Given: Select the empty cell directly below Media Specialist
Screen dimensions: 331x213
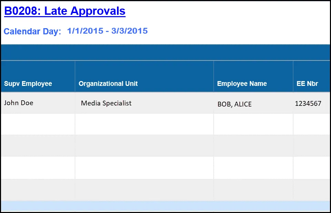Looking at the screenshot, I should pos(144,124).
